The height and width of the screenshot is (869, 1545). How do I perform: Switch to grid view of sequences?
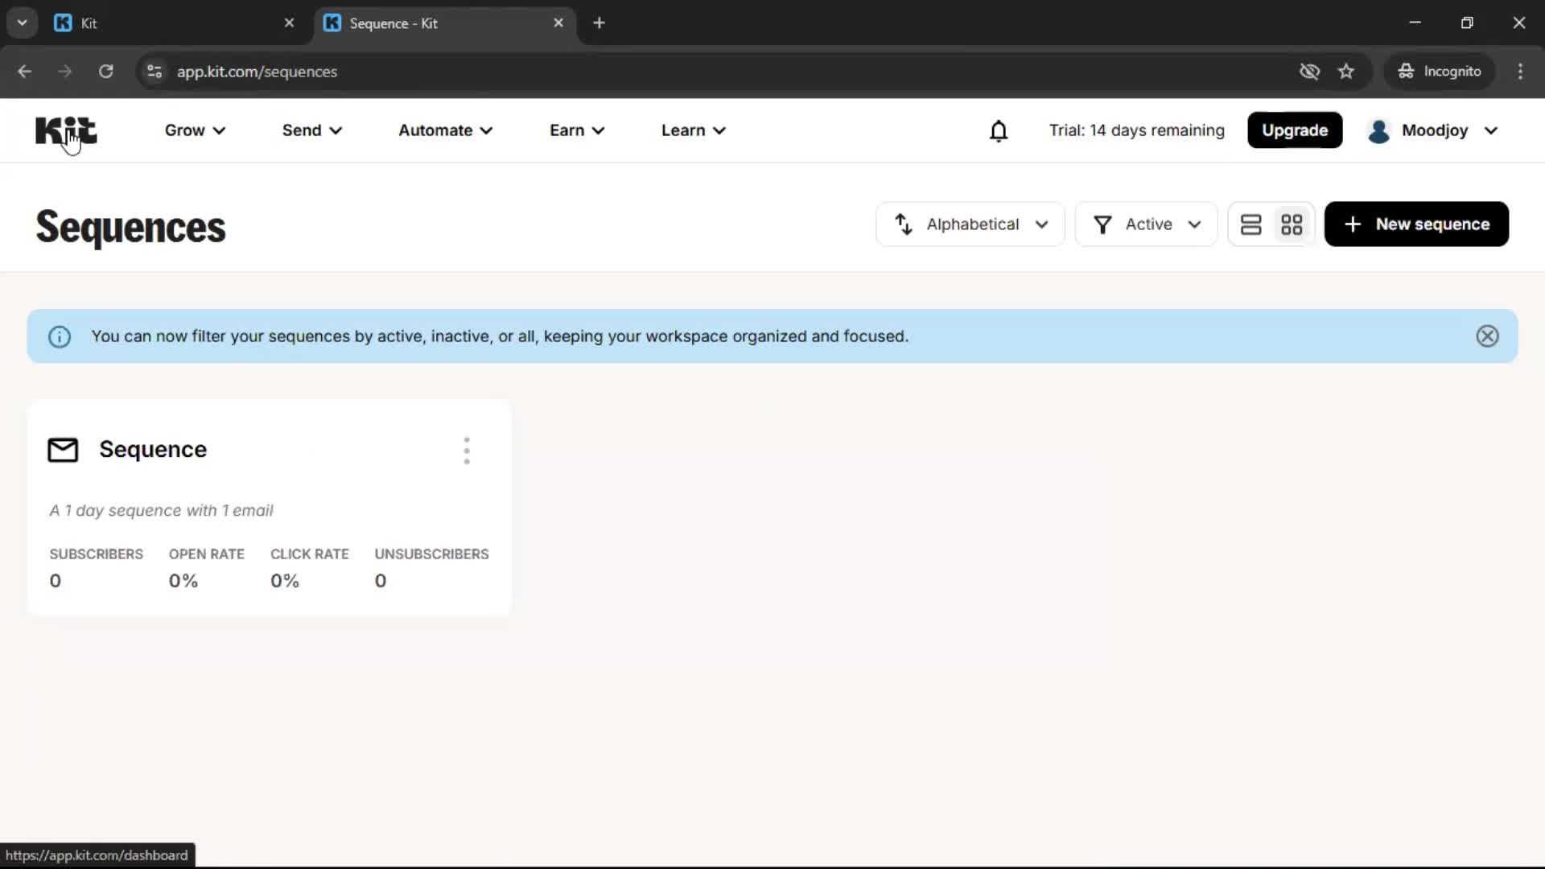1292,224
